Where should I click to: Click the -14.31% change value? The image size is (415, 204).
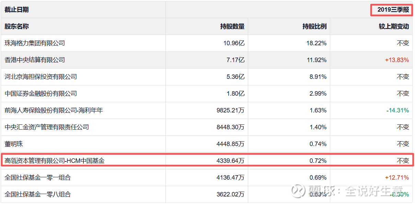[x=397, y=110]
